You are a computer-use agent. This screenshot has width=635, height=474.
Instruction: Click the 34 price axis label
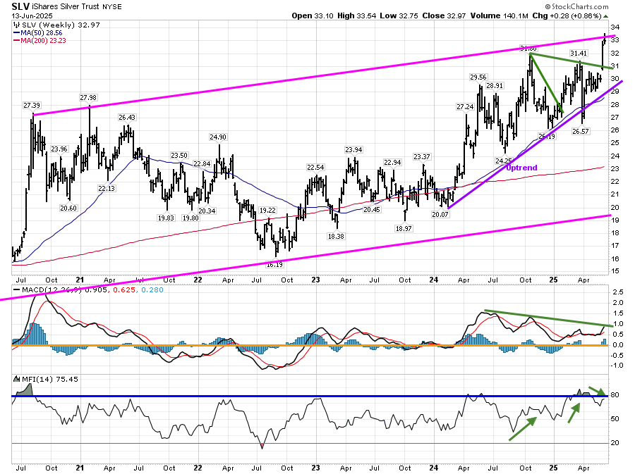615,27
